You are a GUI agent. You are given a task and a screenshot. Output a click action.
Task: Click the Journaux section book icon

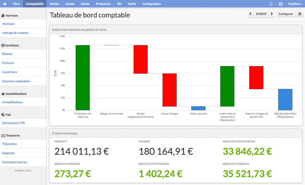(3, 16)
